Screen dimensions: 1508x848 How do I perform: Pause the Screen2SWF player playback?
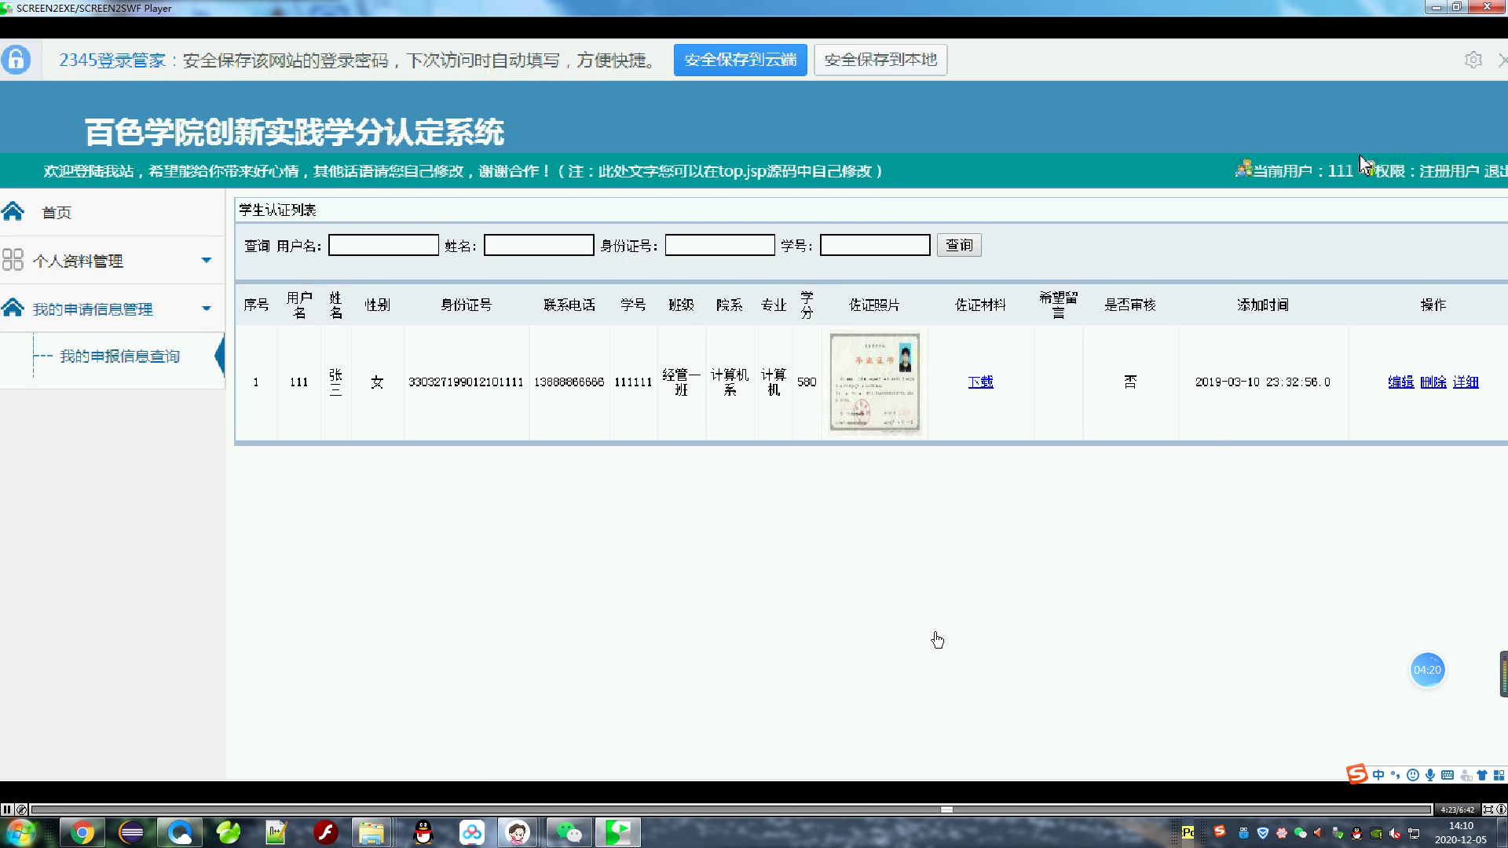6,810
